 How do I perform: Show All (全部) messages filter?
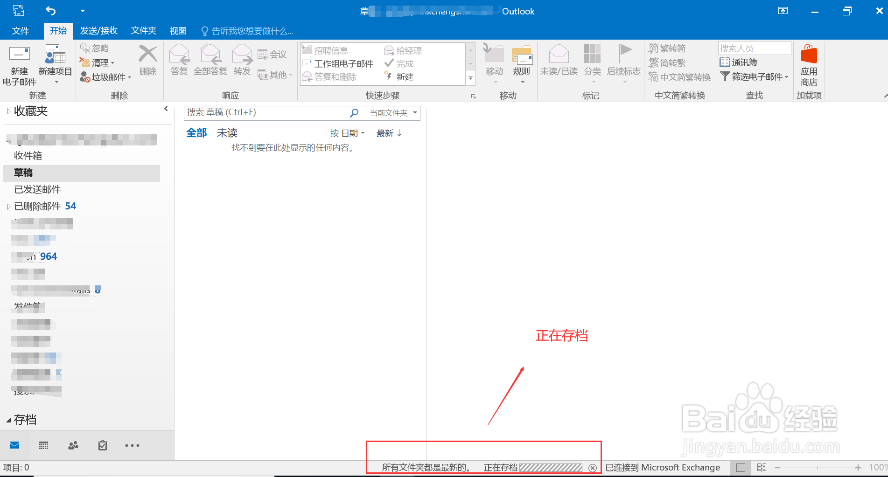196,133
